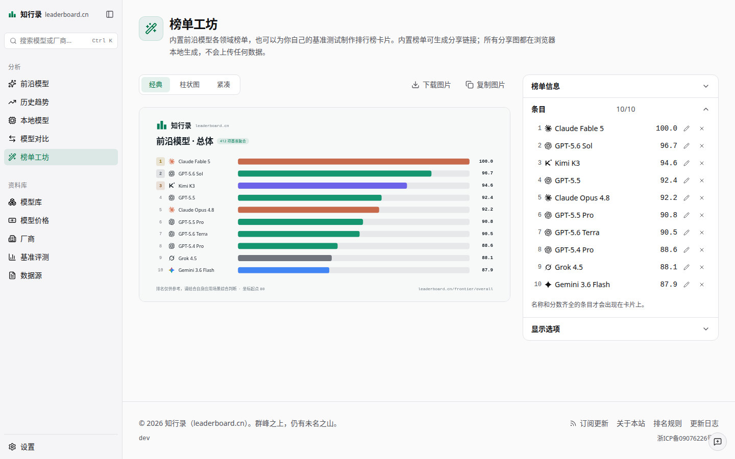Click the 412 benchmark badge on the card
Viewport: 735px width, 459px height.
[233, 141]
